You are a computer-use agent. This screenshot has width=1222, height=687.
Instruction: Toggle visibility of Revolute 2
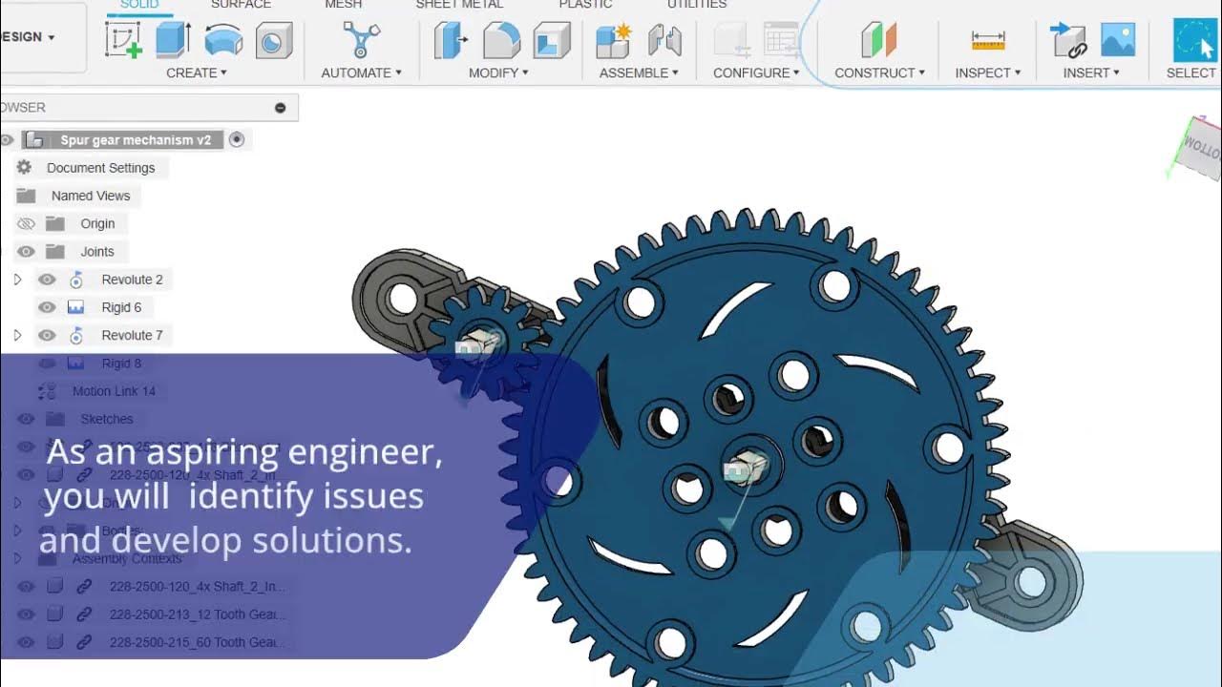[x=47, y=280]
